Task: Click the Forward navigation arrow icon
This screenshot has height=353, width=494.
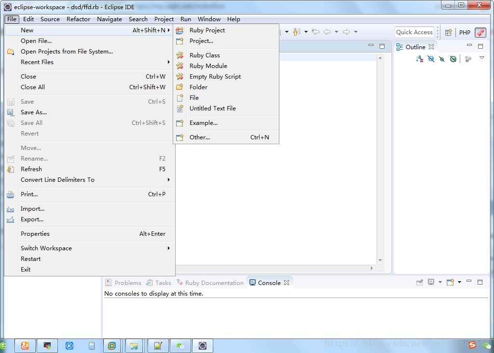Action: 346,31
